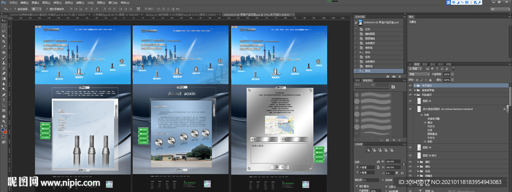The width and height of the screenshot is (512, 192).
Task: Select the Eyedropper tool
Action: click(3, 46)
